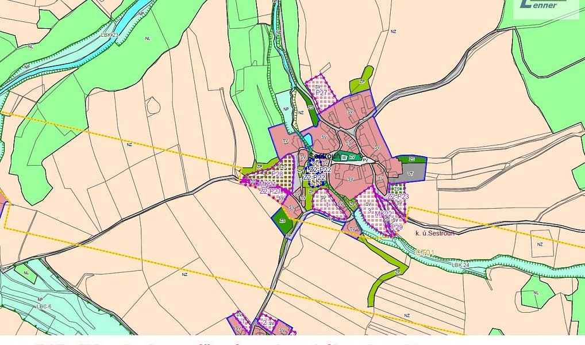Click the W water area label

[x=344, y=158]
